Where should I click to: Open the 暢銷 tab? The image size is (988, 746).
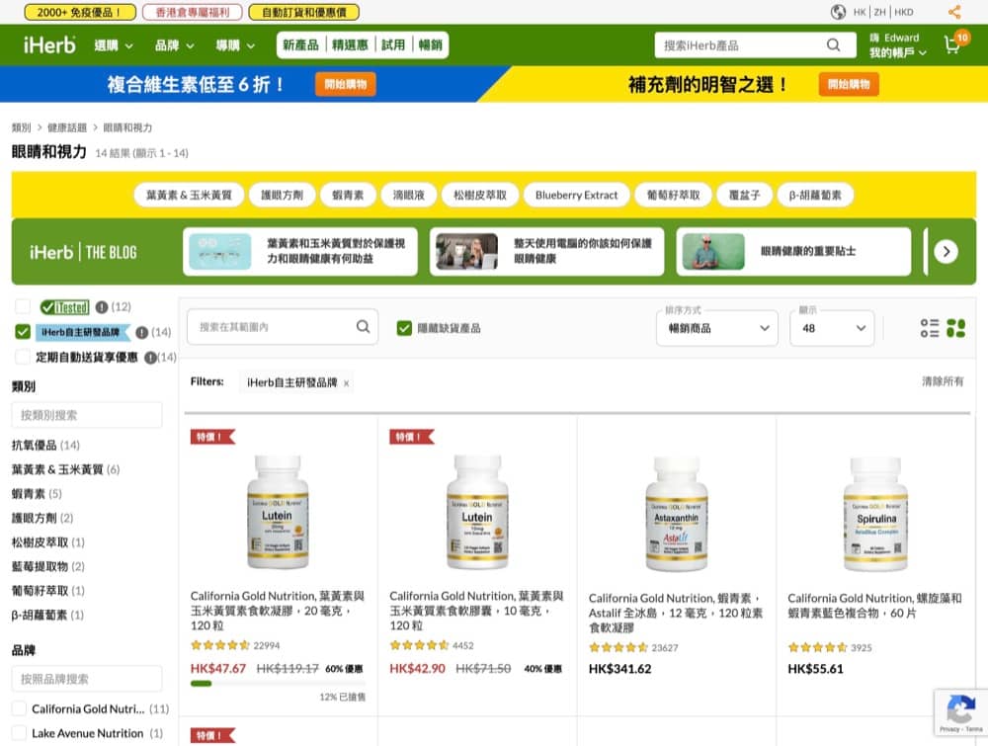(x=431, y=44)
